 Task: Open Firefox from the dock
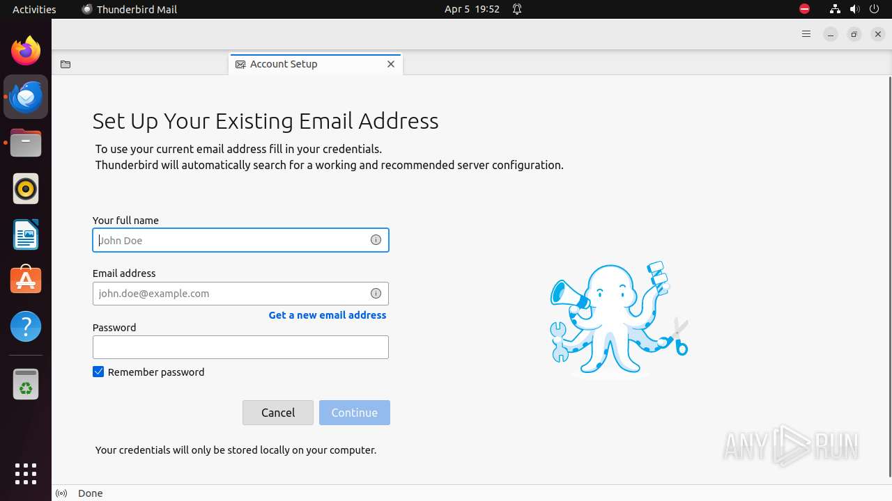tap(26, 51)
